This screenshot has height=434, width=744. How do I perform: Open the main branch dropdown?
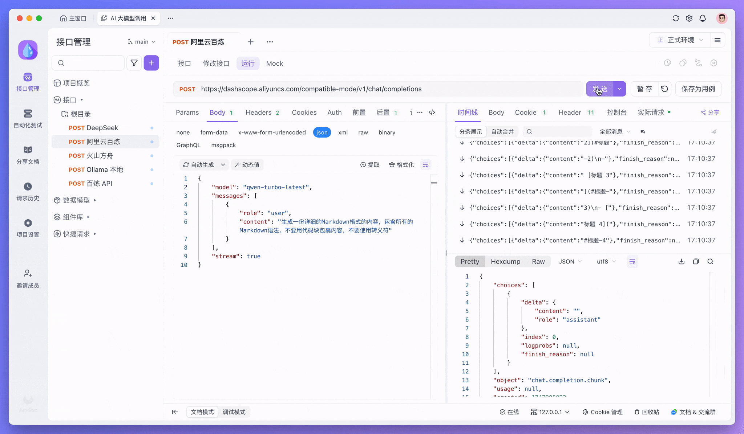click(142, 42)
